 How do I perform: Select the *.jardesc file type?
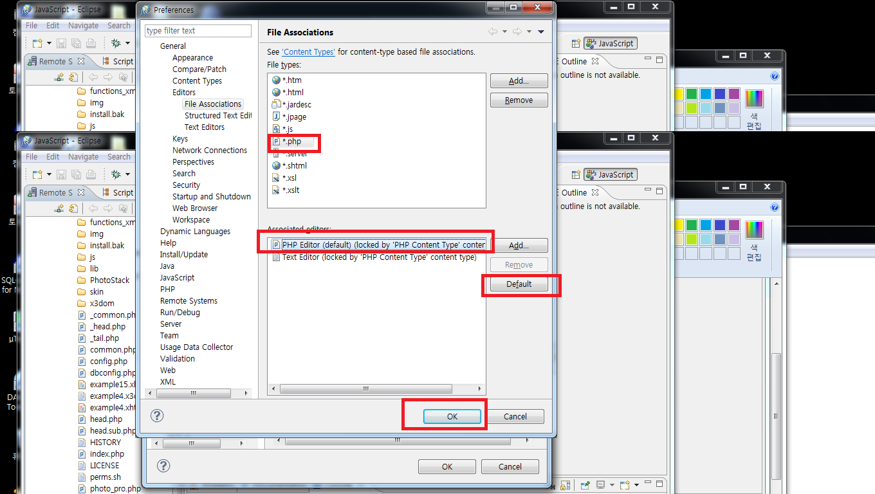[291, 104]
